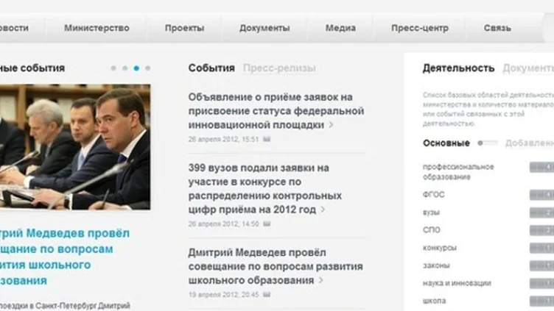Screen dimensions: 554x311
Task: Open the Документы menu item
Action: click(x=264, y=28)
